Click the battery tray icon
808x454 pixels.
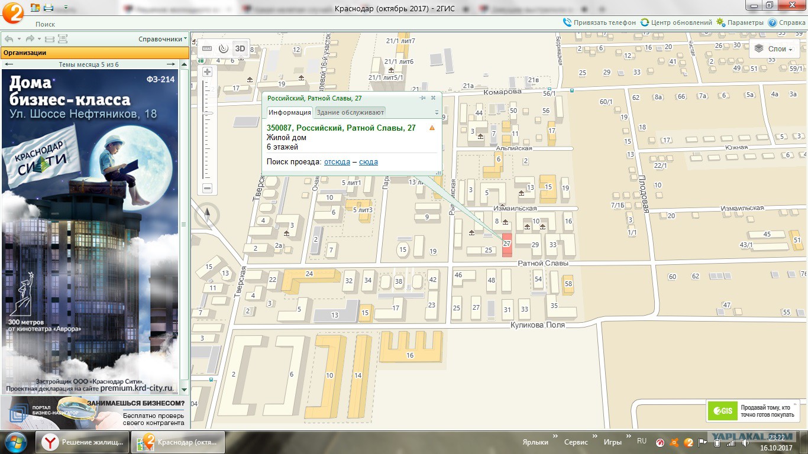tap(717, 442)
